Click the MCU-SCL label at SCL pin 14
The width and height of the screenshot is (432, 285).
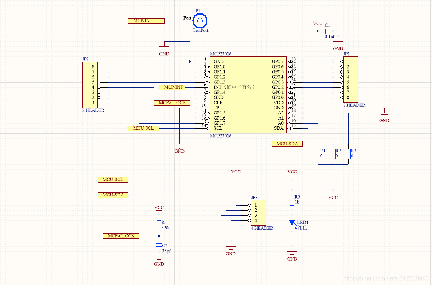point(143,128)
